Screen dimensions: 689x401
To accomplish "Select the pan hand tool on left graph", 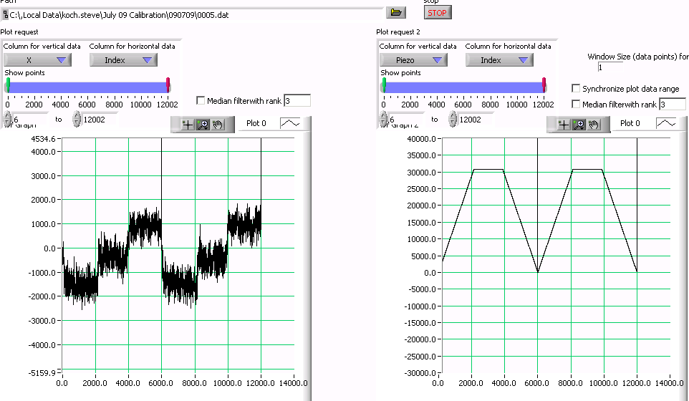I will point(218,124).
